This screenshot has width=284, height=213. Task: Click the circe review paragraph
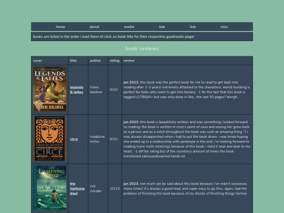[187, 139]
